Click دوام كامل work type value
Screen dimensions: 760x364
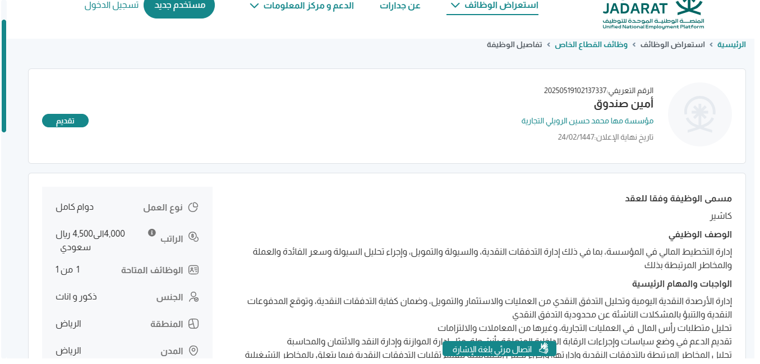75,208
